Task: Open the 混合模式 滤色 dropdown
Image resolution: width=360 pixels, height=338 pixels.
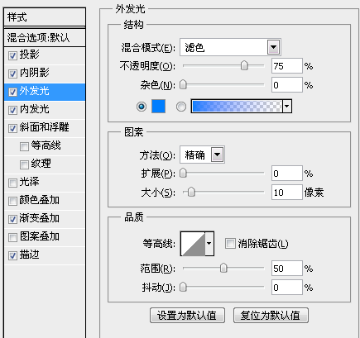Action: 230,47
